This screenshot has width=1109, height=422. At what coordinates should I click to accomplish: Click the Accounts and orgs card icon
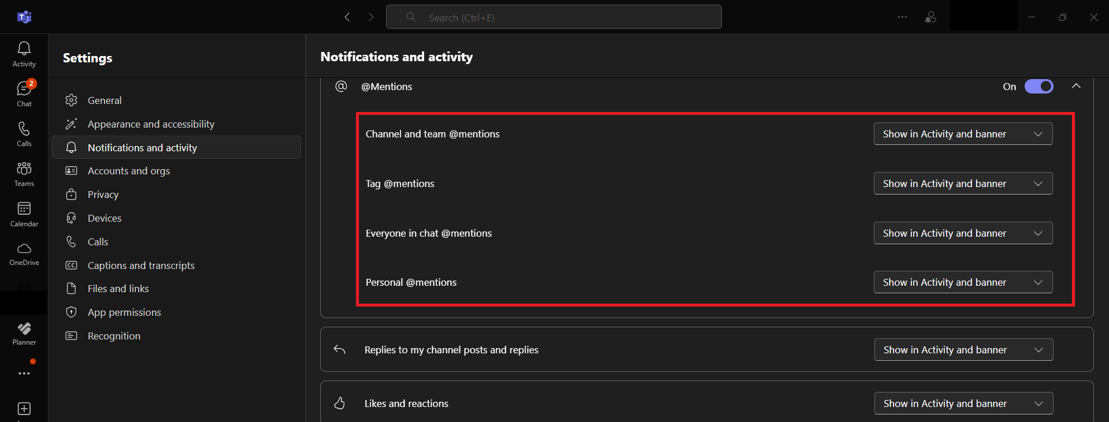click(x=71, y=170)
